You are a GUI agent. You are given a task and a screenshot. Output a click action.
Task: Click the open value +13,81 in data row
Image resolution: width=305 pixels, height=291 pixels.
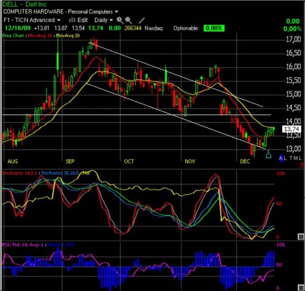click(x=42, y=28)
